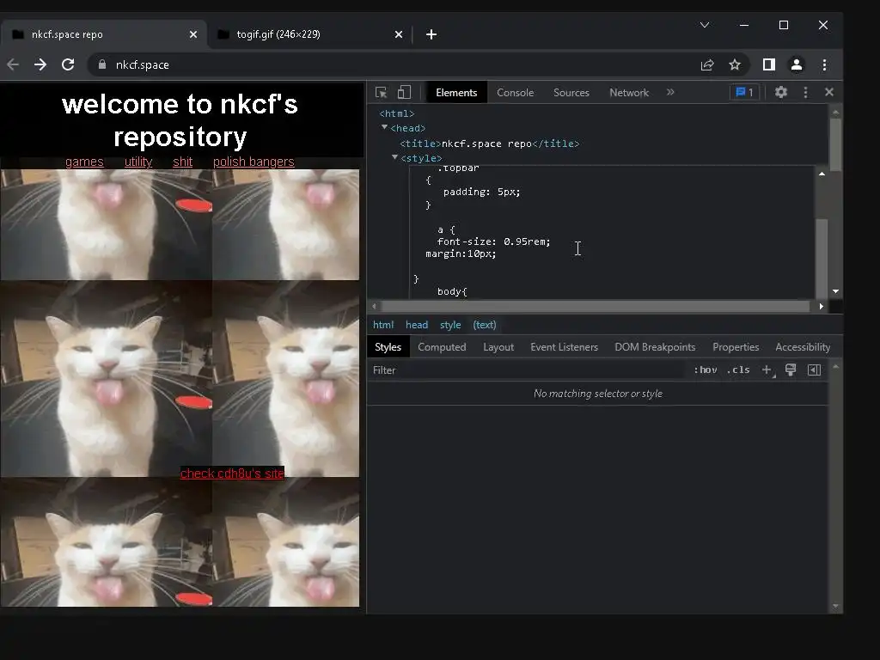Close the togif.gif tab

click(x=399, y=34)
